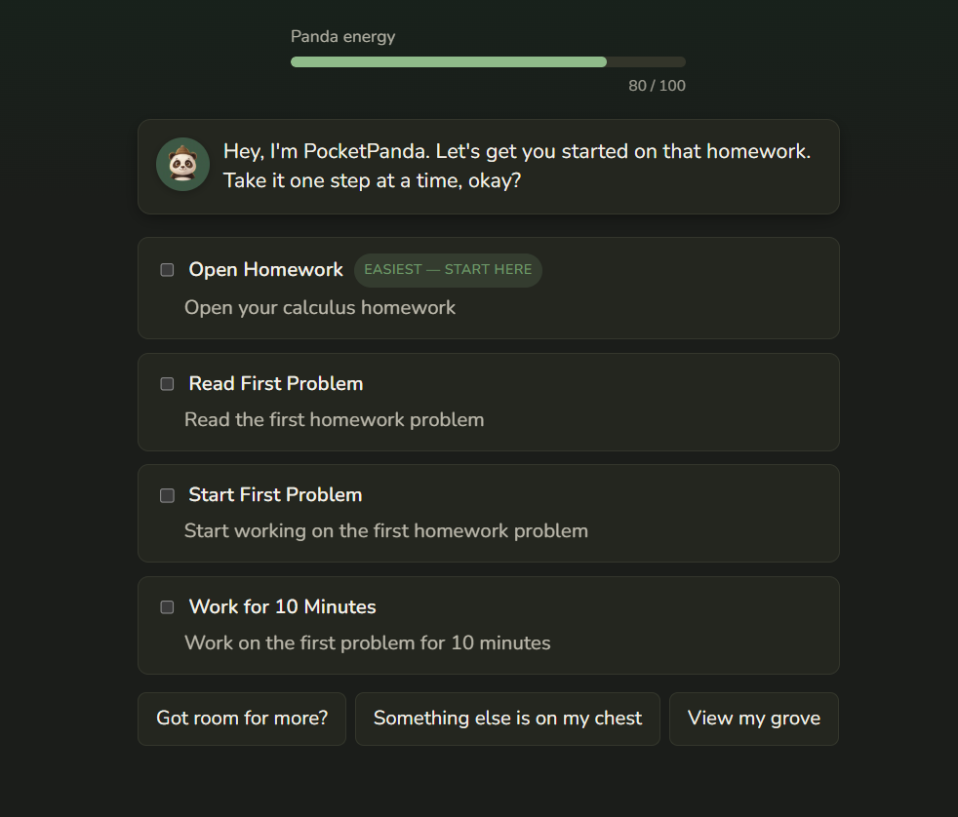This screenshot has height=817, width=958.
Task: Check off Work for 10 Minutes
Action: tap(167, 607)
